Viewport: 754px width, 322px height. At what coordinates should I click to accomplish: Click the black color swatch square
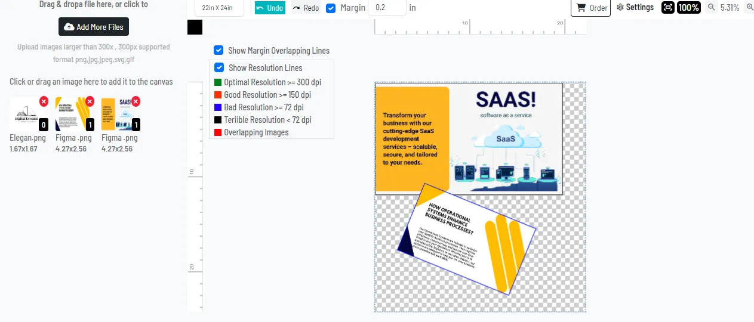click(195, 27)
